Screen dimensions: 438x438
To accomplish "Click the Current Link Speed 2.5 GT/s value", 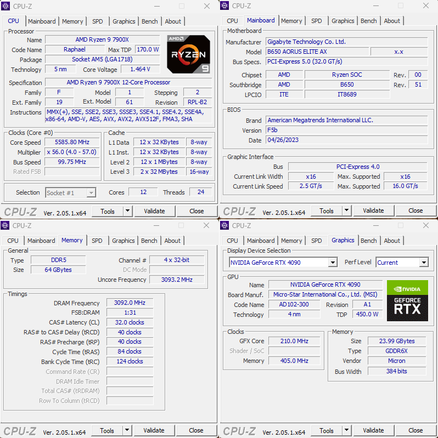I will [311, 186].
